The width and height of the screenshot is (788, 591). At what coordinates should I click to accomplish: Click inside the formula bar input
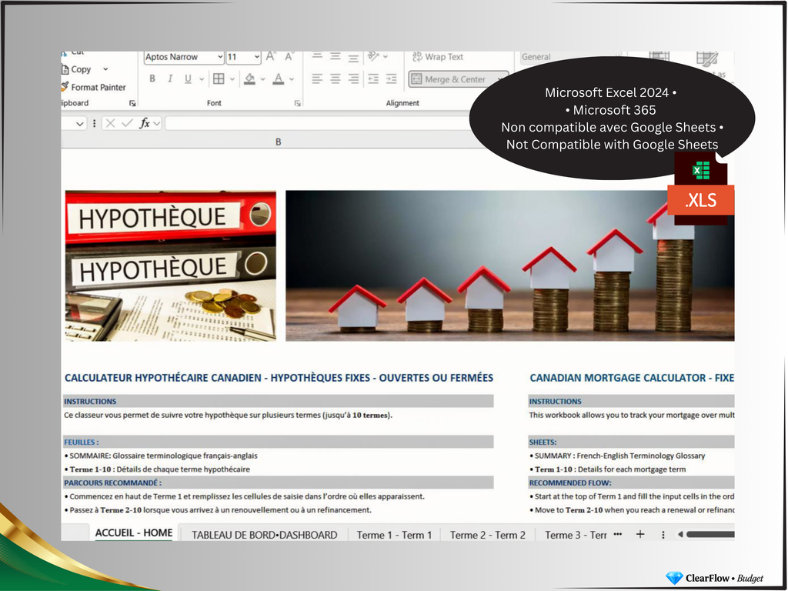point(319,123)
